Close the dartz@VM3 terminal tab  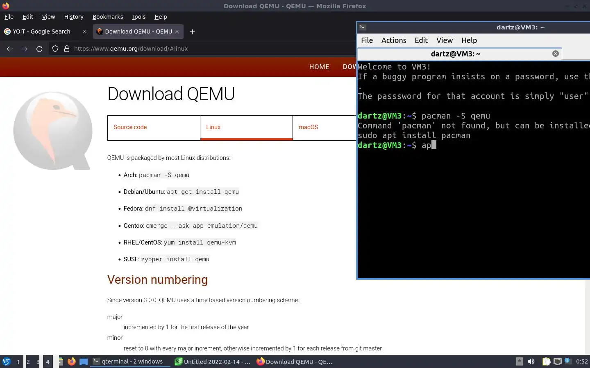click(x=556, y=54)
